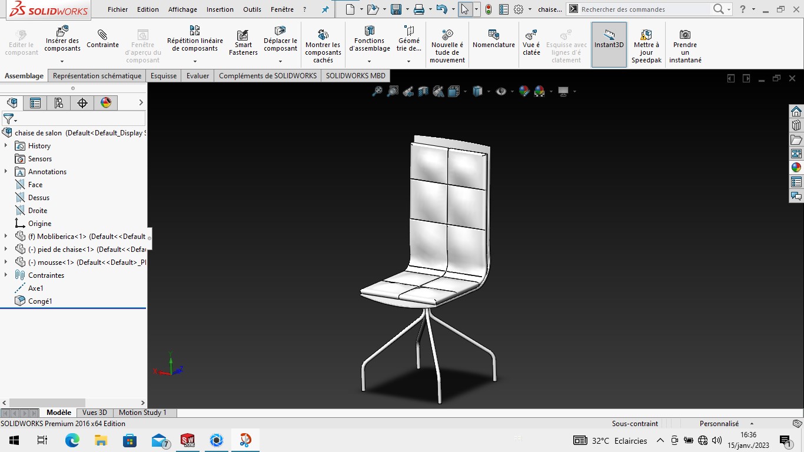Screen dimensions: 804x452
Task: Click Montrer les composants cachés
Action: click(x=323, y=46)
